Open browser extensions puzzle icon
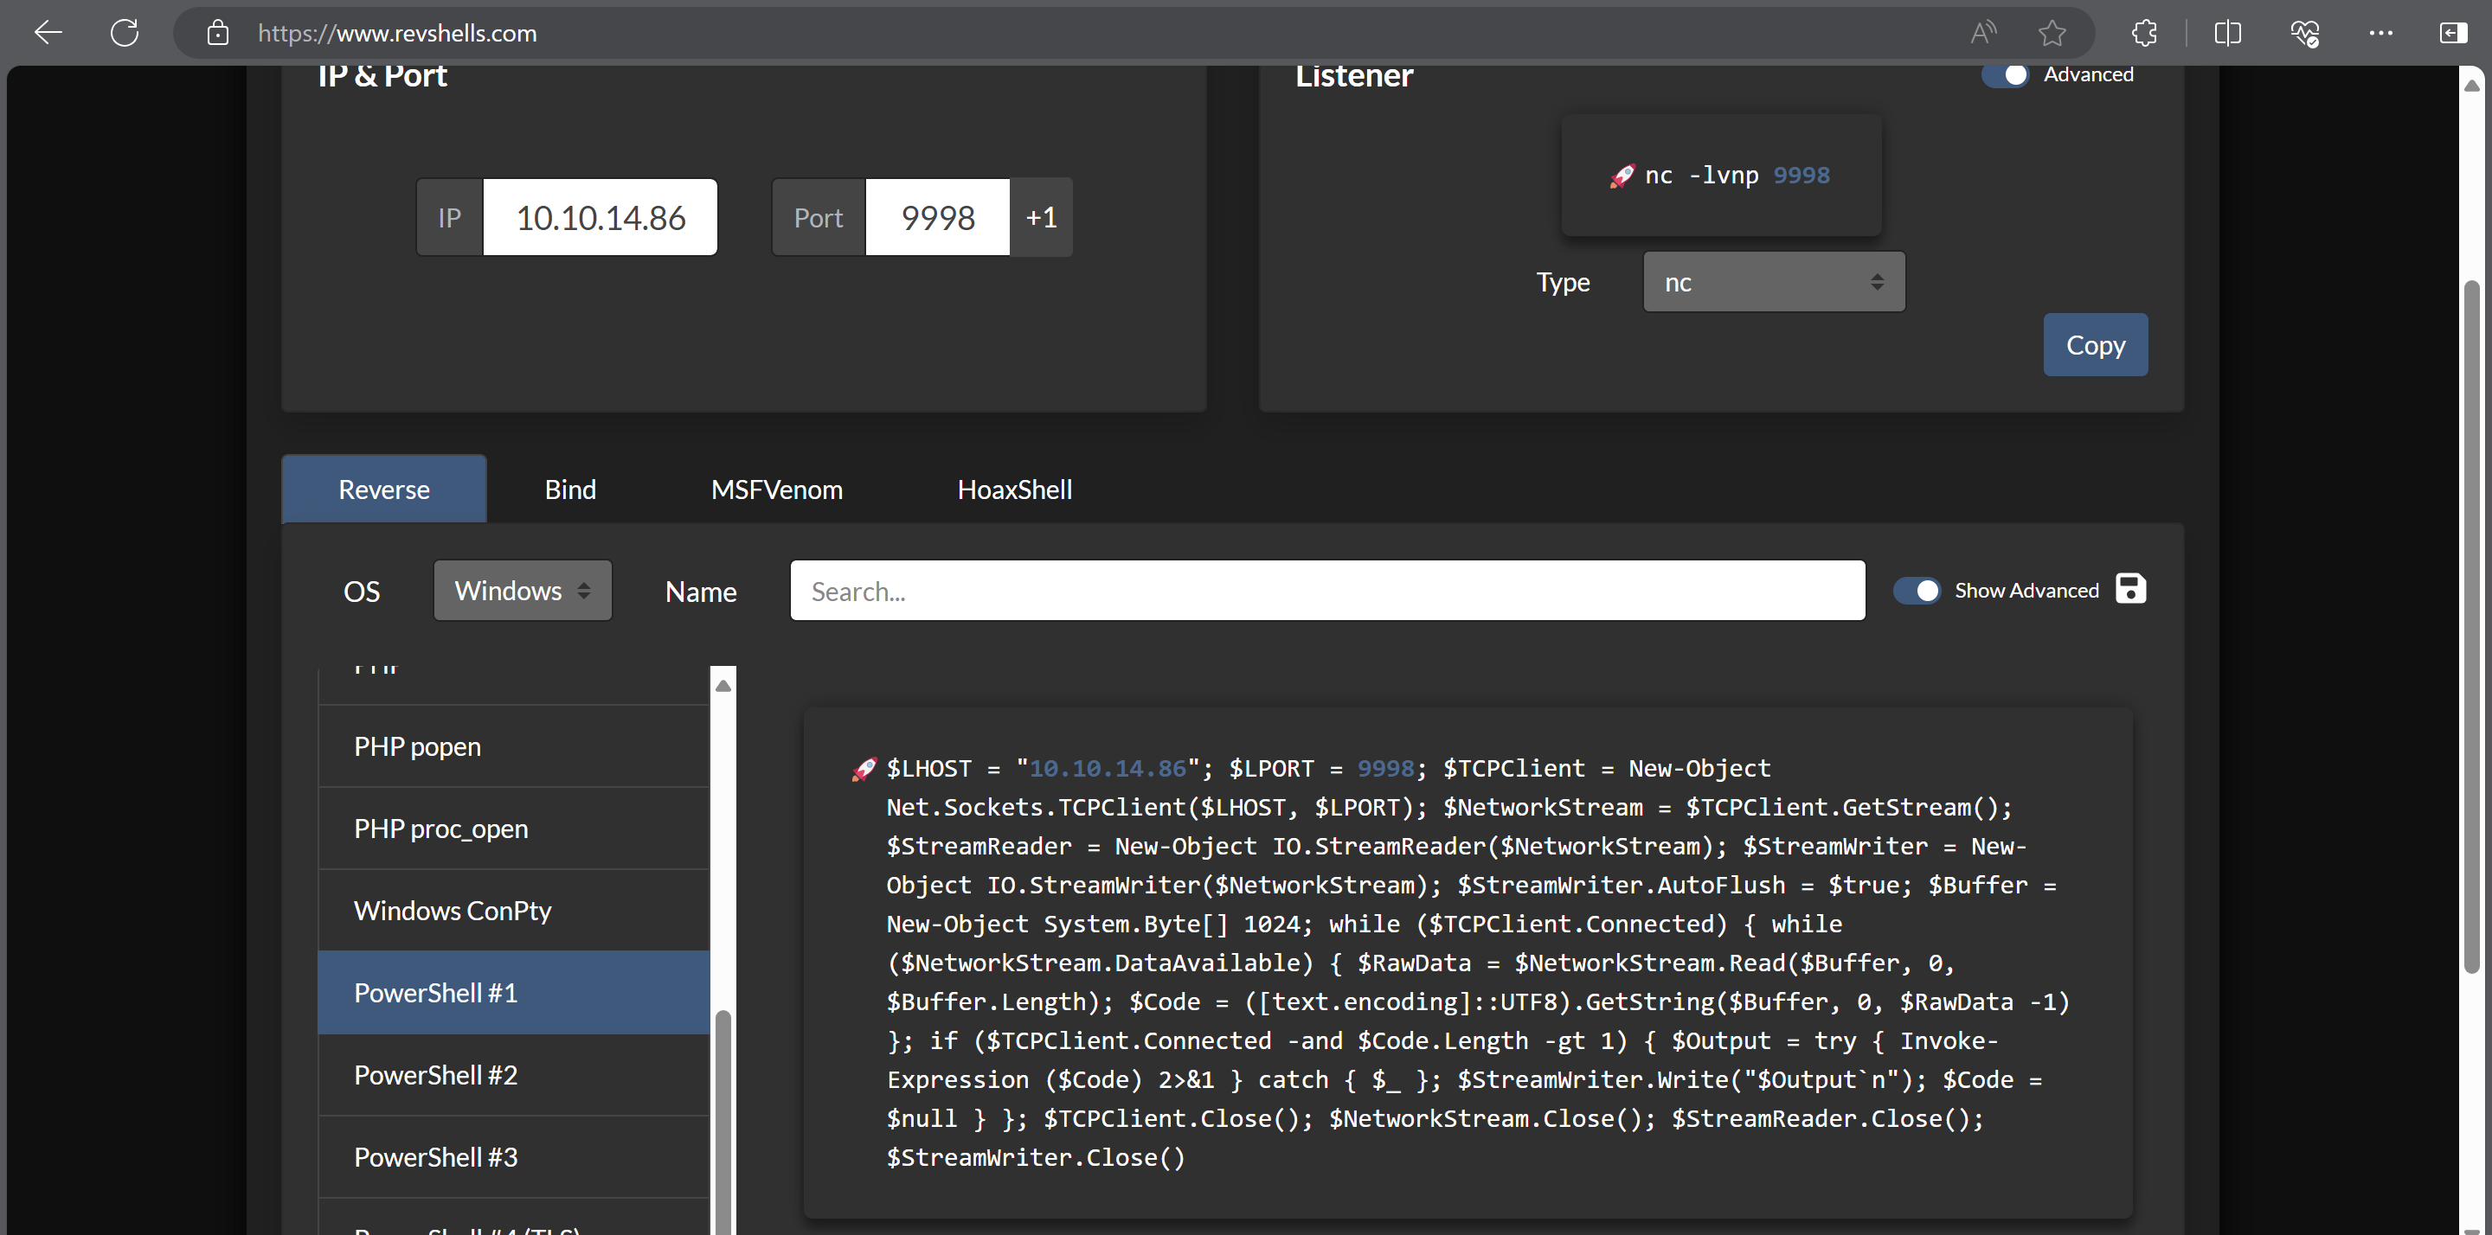 pyautogui.click(x=2144, y=33)
